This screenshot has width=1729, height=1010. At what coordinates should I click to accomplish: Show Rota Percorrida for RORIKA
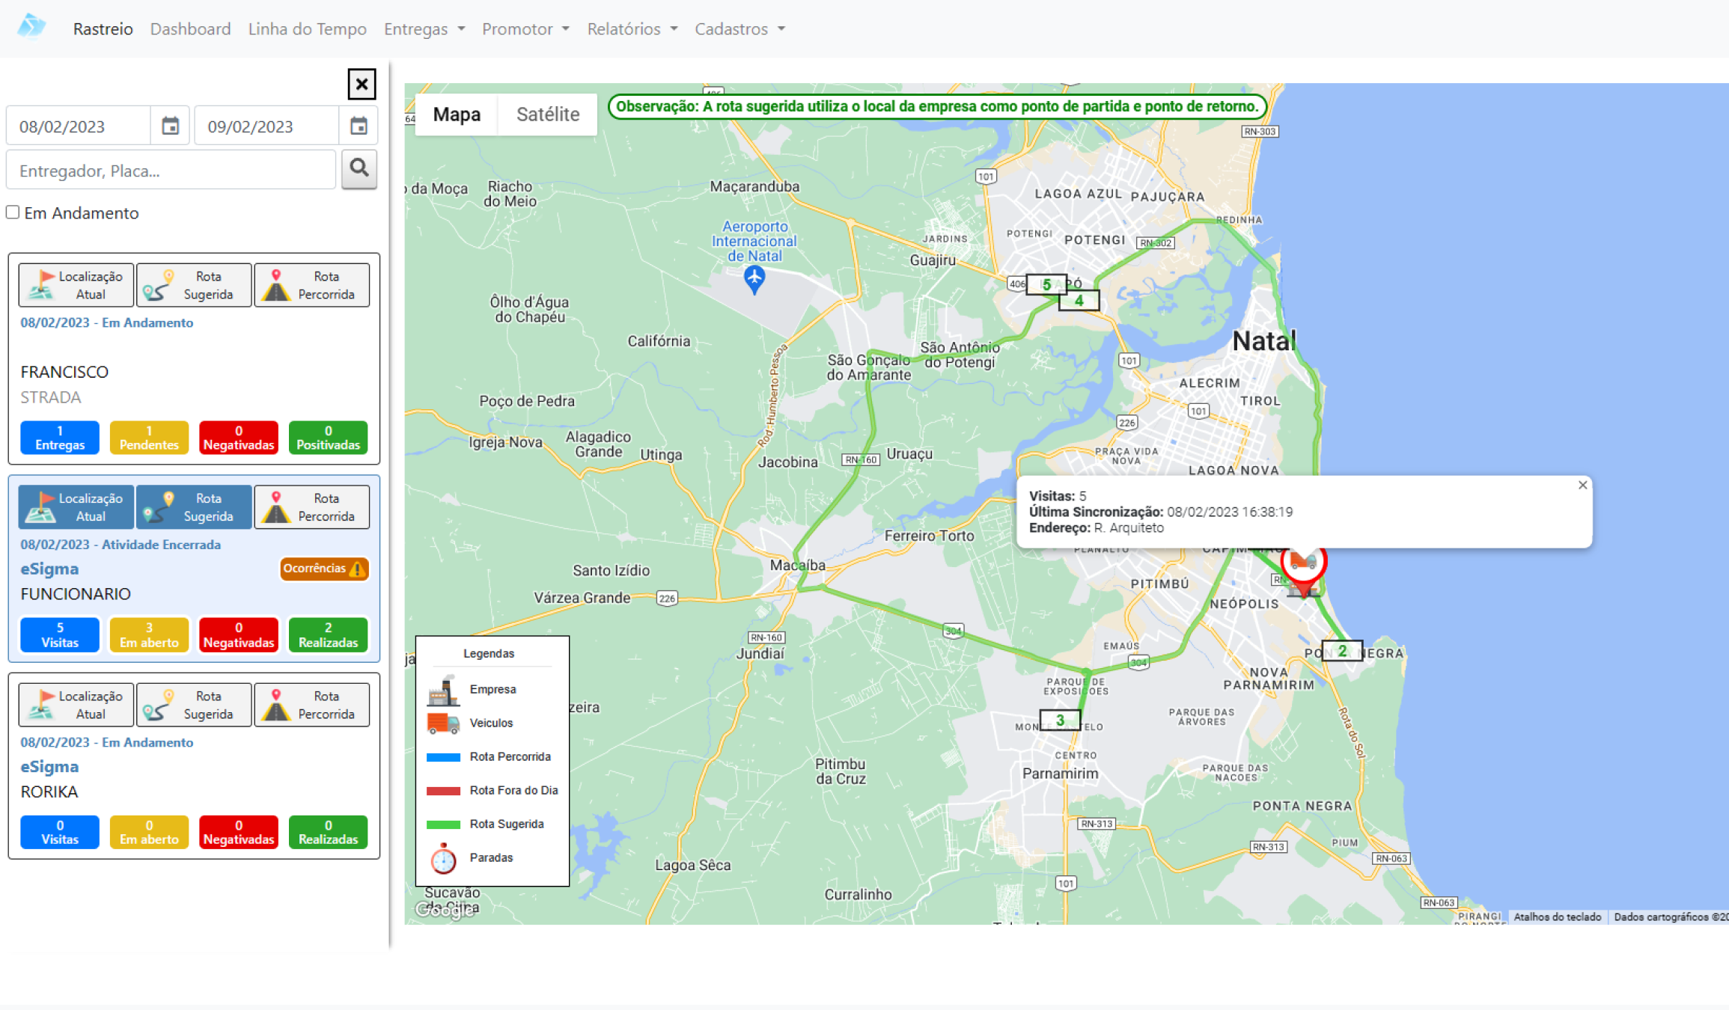tap(311, 705)
